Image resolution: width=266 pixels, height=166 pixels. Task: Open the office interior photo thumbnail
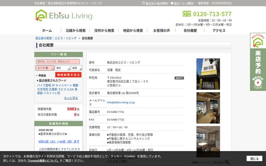point(208,108)
